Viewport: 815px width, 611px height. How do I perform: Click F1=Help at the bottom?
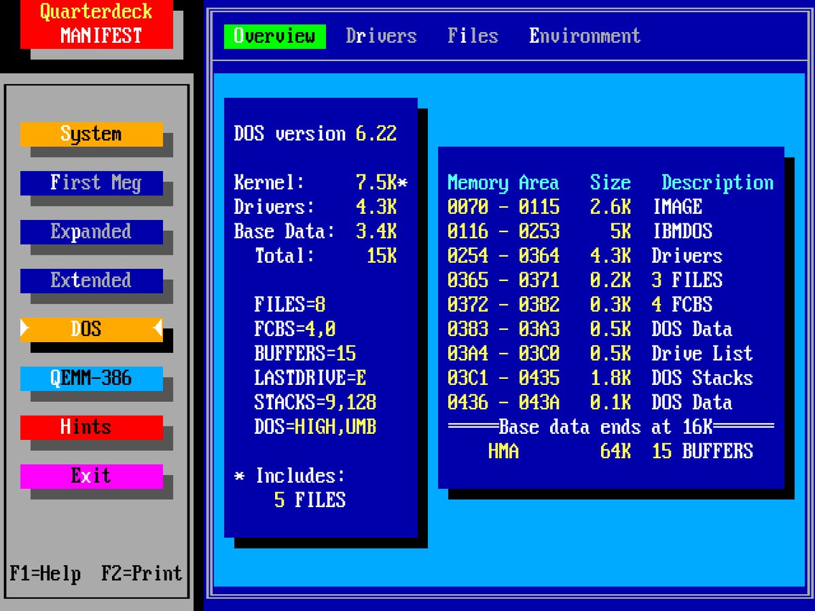(46, 574)
